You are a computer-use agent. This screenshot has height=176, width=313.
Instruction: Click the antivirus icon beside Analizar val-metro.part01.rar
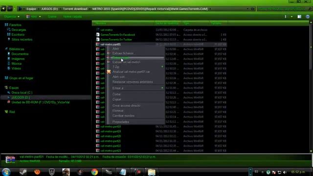[x=109, y=72]
